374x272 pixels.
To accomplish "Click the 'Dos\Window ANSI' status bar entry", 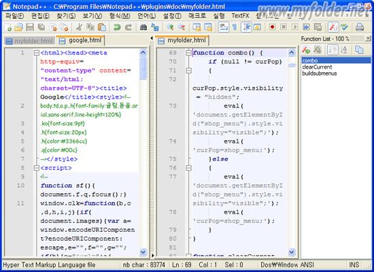I will [x=287, y=265].
